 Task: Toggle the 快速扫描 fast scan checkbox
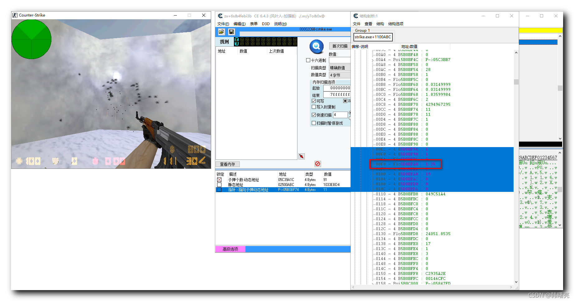[x=314, y=115]
